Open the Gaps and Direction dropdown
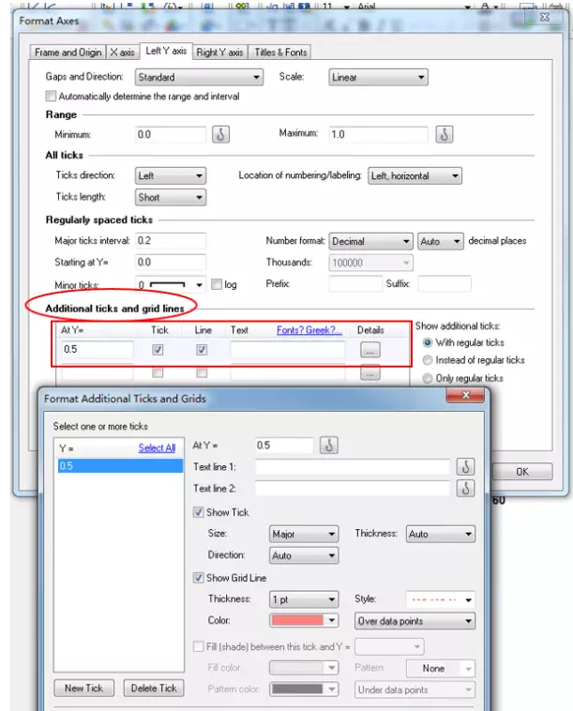This screenshot has width=573, height=711. point(199,77)
